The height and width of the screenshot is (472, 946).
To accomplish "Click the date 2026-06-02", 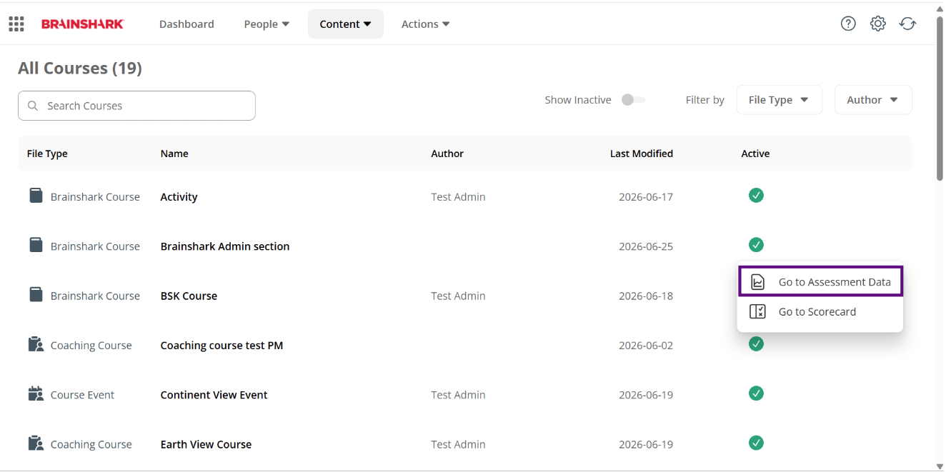I will (646, 346).
